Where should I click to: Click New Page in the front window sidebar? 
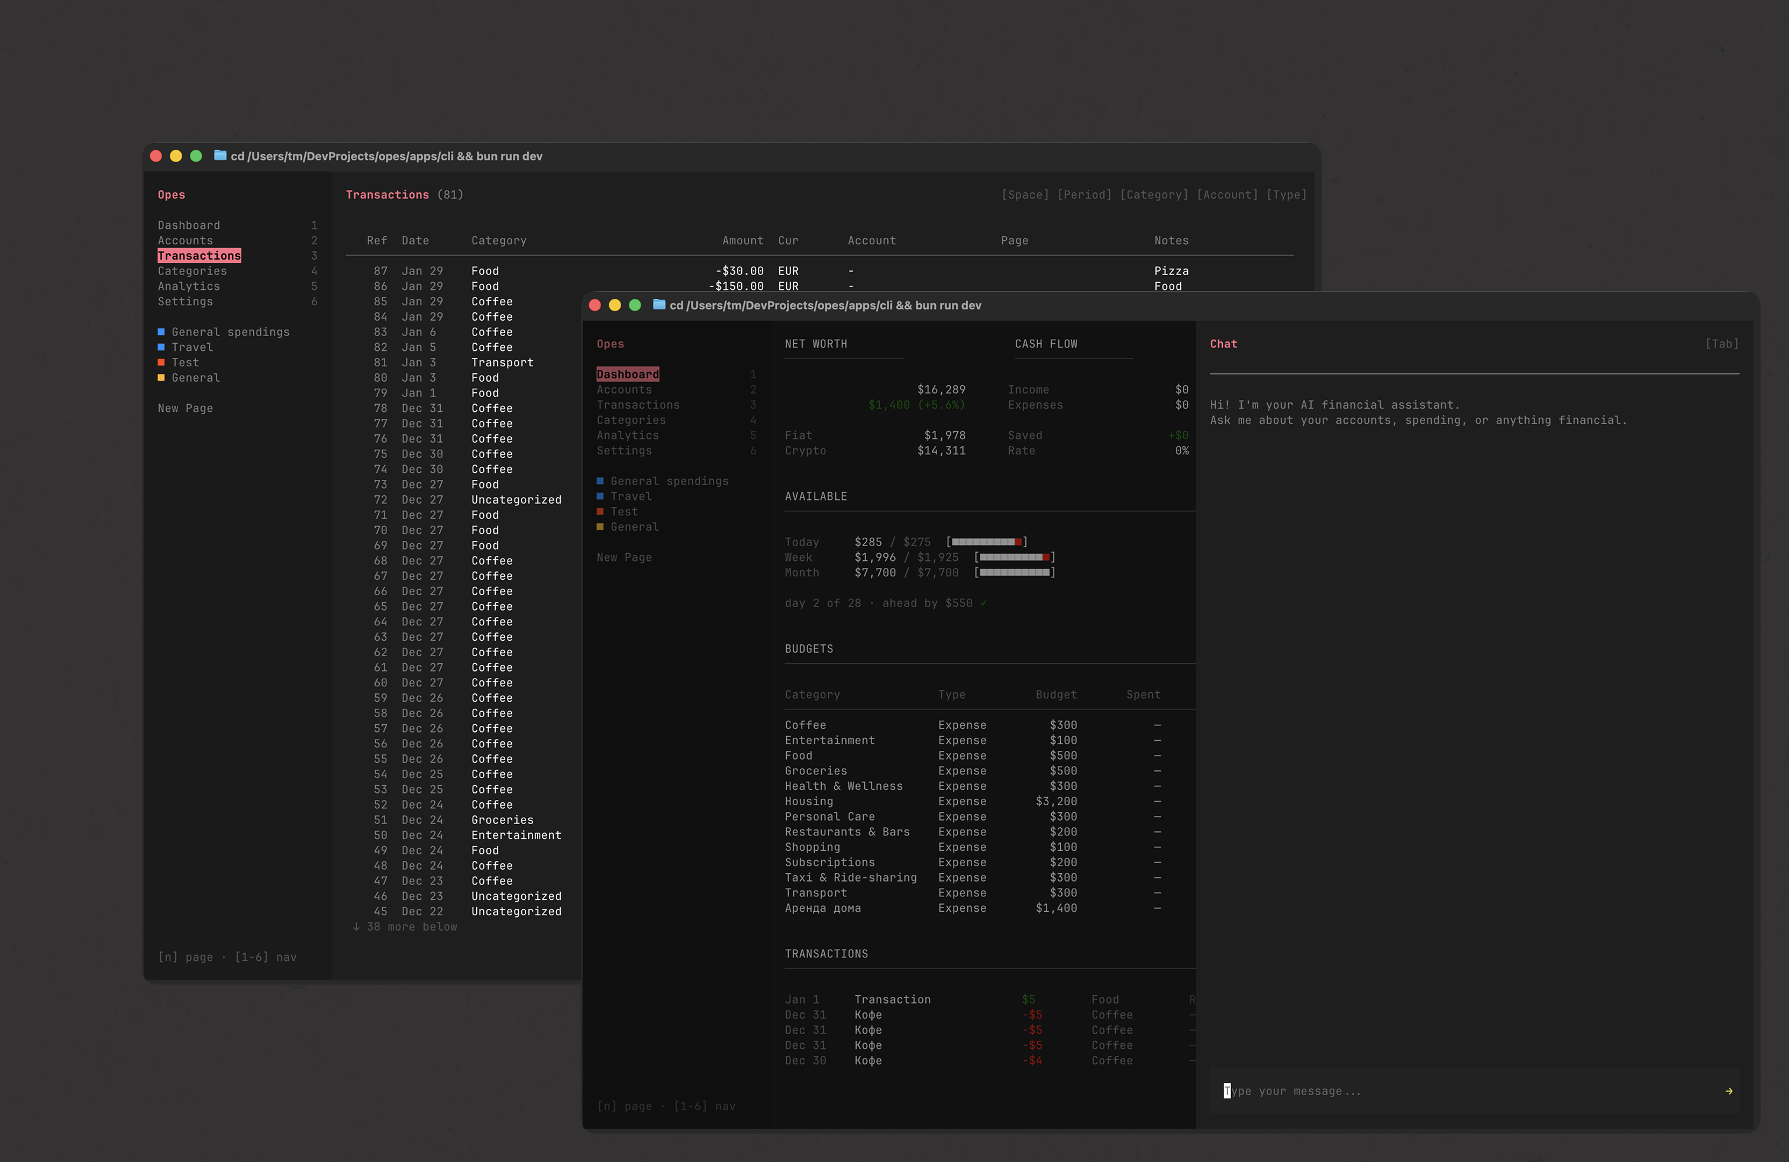pyautogui.click(x=624, y=557)
